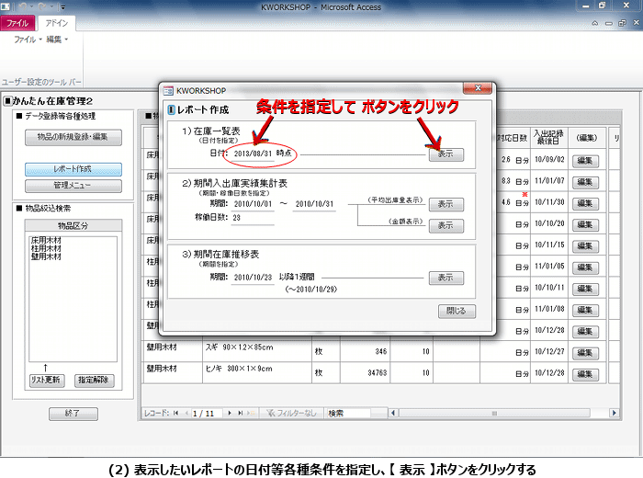
Task: Click horizontal scrollbar left arrow
Action: click(393, 413)
